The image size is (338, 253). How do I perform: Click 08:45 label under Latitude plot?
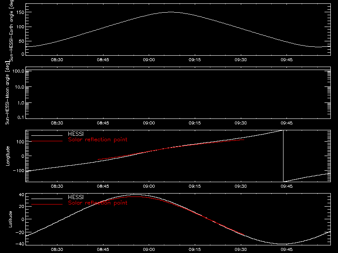coord(103,250)
